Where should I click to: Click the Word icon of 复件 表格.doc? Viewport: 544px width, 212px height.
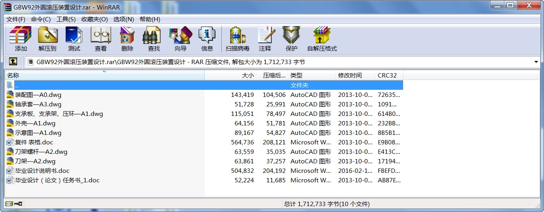tap(10, 142)
